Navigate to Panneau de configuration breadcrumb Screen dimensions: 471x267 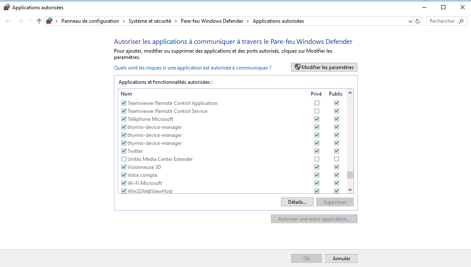click(90, 21)
